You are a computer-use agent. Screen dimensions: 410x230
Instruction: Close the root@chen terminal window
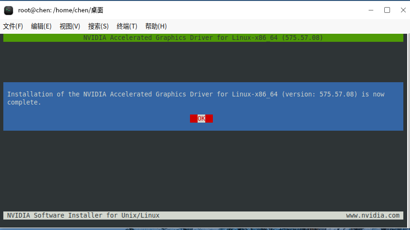402,10
